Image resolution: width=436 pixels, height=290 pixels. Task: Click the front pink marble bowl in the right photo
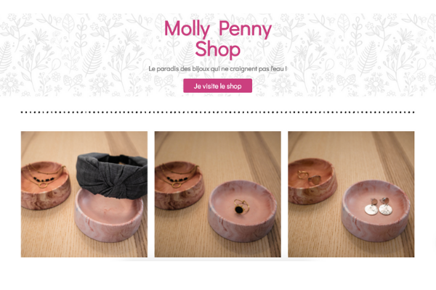click(x=376, y=211)
